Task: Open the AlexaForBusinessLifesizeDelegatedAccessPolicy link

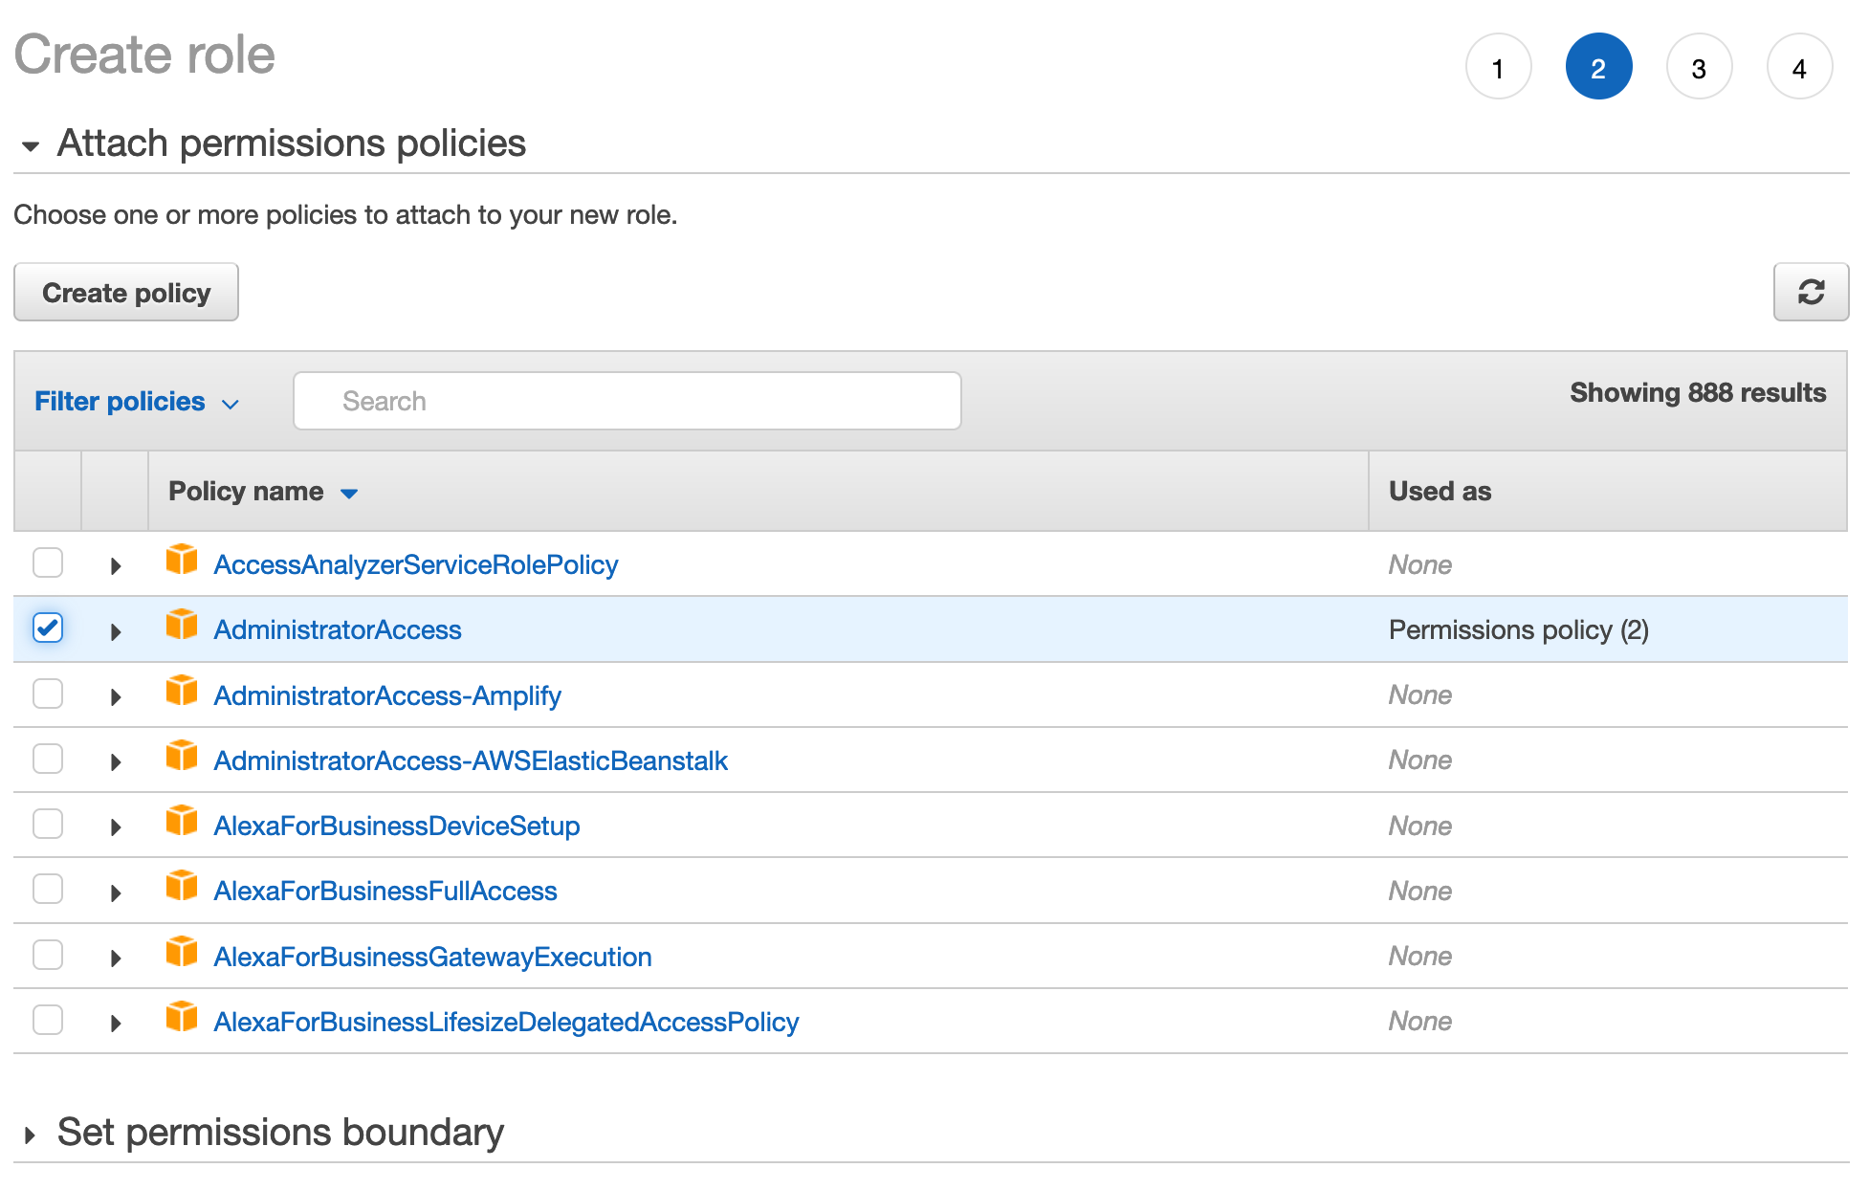Action: click(506, 1022)
